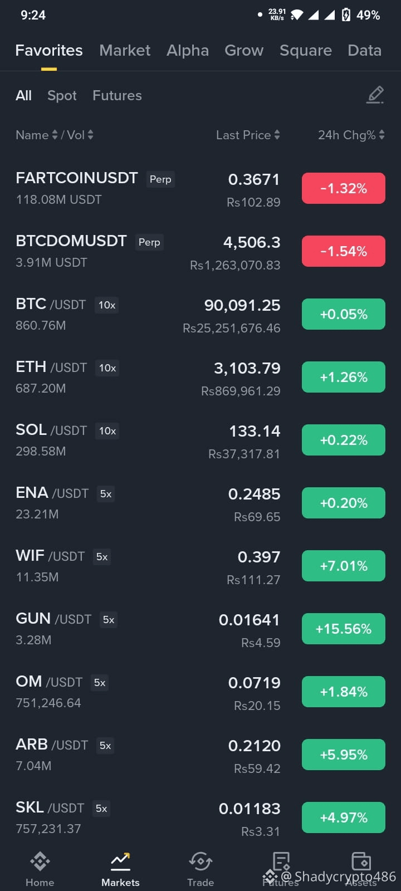Viewport: 401px width, 891px height.
Task: Open the BTC/USDT pair row
Action: pyautogui.click(x=200, y=315)
